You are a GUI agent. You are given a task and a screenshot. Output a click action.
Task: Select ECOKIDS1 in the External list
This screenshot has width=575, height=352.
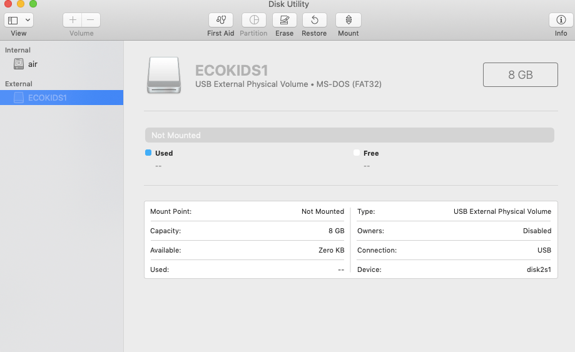[x=61, y=98]
